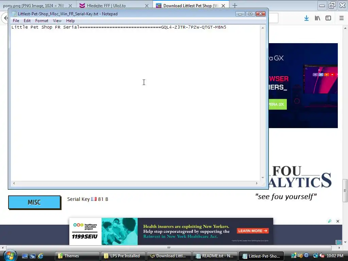Close the Notepad window
This screenshot has width=348, height=261.
pyautogui.click(x=261, y=14)
